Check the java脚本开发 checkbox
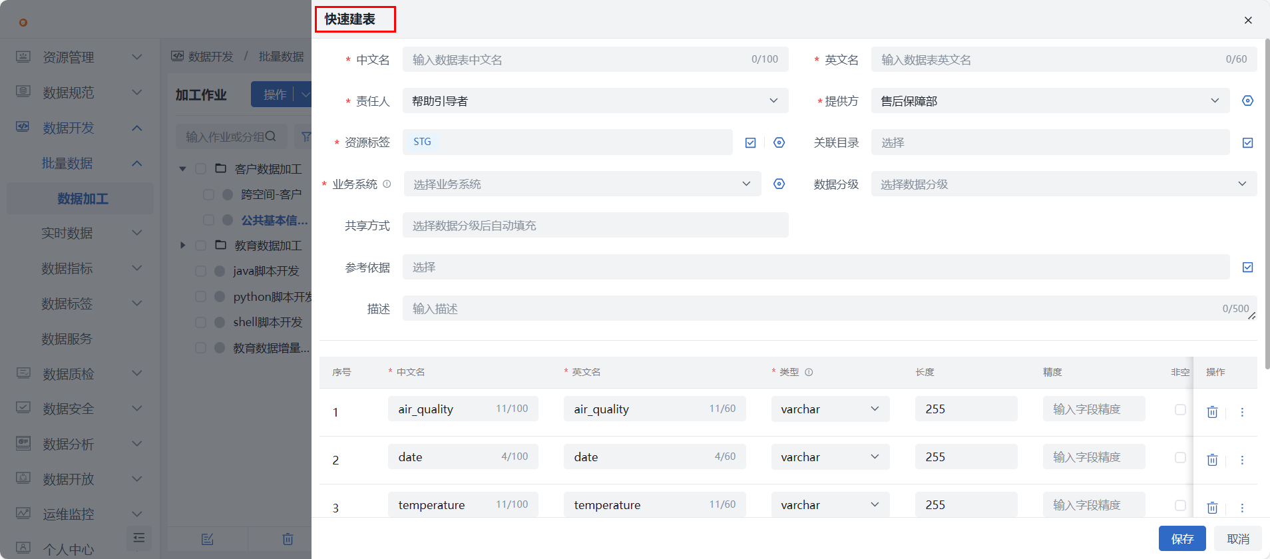The height and width of the screenshot is (559, 1270). 200,271
